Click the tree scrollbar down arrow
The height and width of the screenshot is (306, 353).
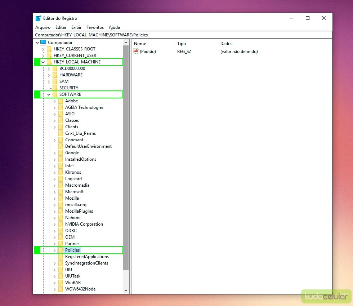click(126, 290)
